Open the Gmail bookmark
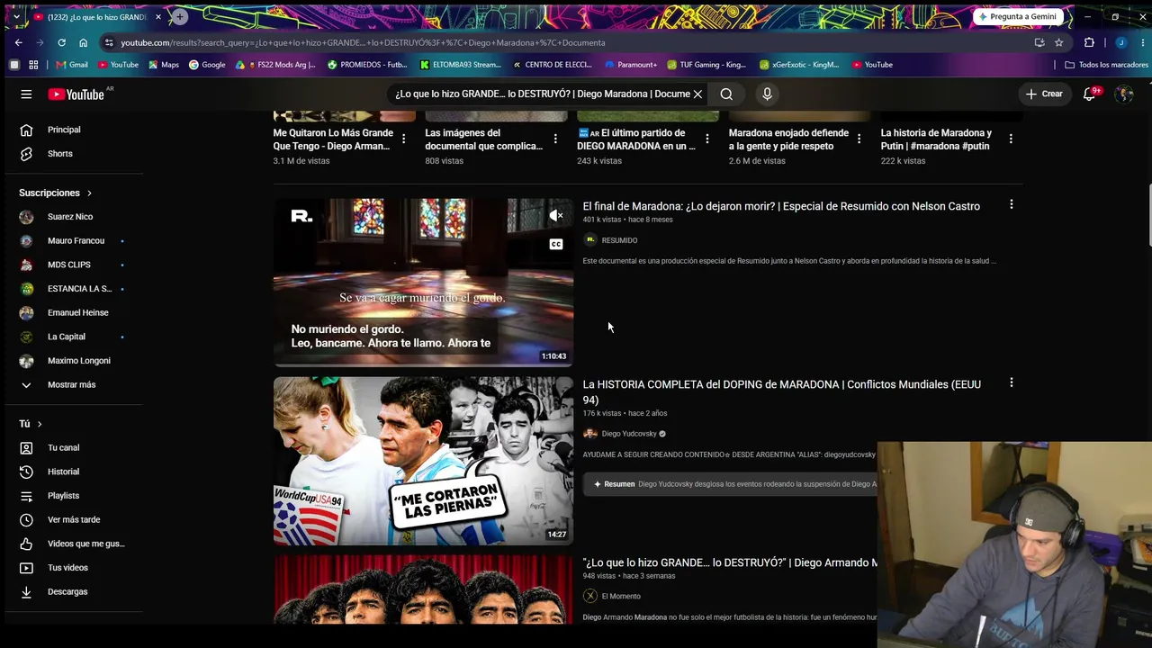 72,65
